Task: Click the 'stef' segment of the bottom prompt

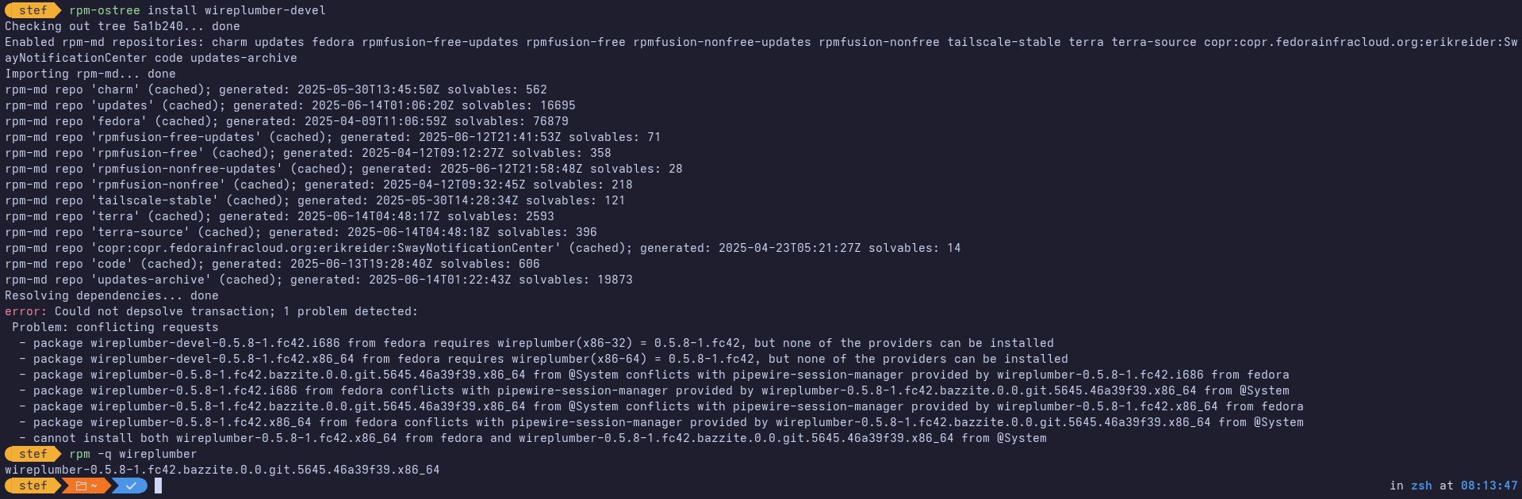Action: pyautogui.click(x=33, y=486)
